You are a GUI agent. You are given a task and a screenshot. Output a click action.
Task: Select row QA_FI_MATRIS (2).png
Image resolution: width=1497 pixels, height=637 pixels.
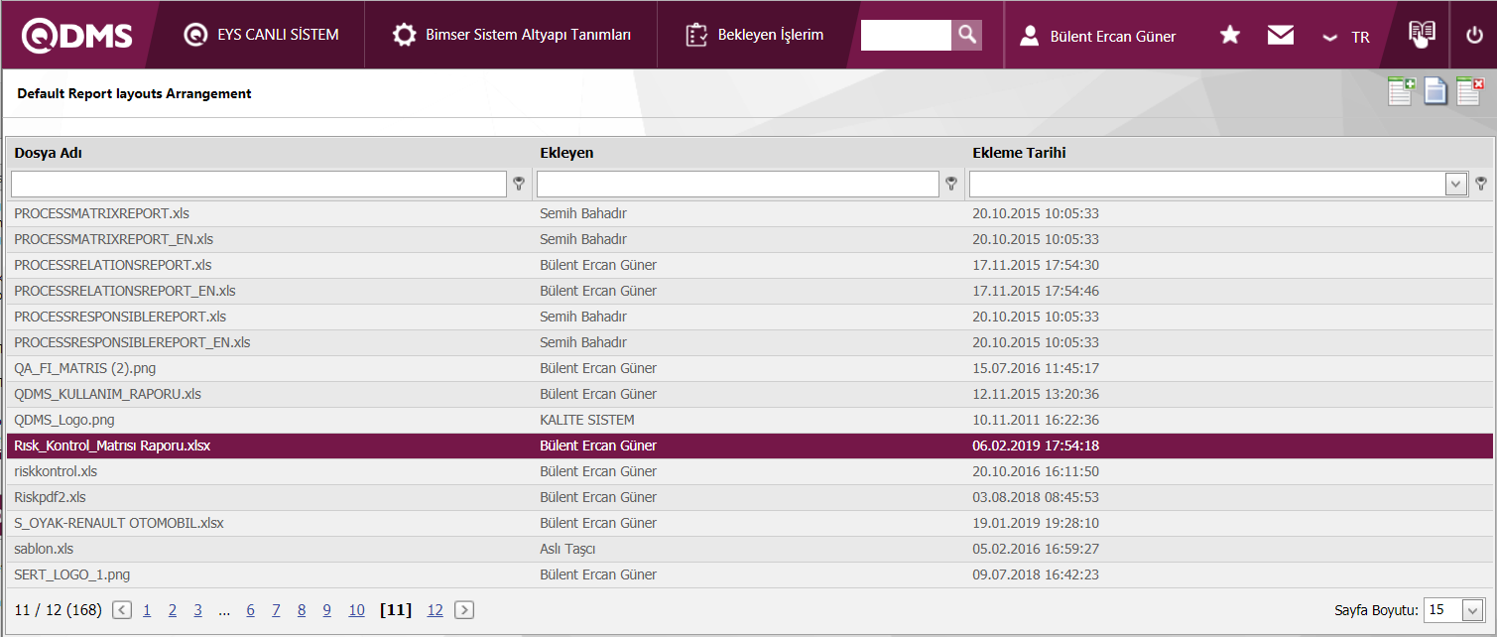click(749, 368)
